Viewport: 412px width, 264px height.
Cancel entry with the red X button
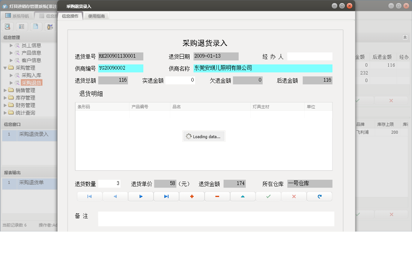pyautogui.click(x=294, y=196)
